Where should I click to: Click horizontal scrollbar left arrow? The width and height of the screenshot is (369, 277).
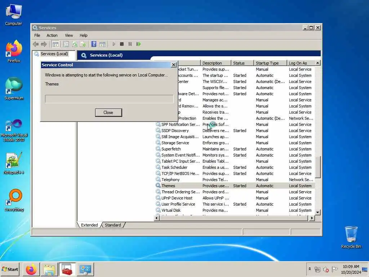(x=157, y=218)
